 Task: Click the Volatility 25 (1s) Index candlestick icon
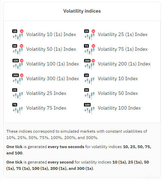tap(90, 35)
